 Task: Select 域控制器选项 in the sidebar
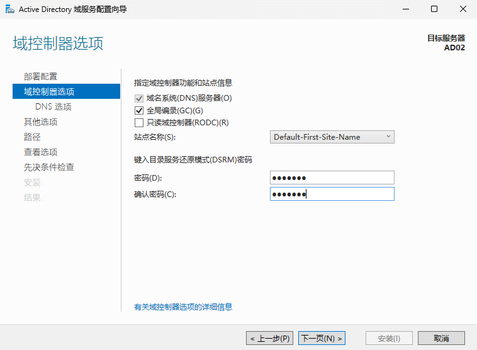(49, 91)
